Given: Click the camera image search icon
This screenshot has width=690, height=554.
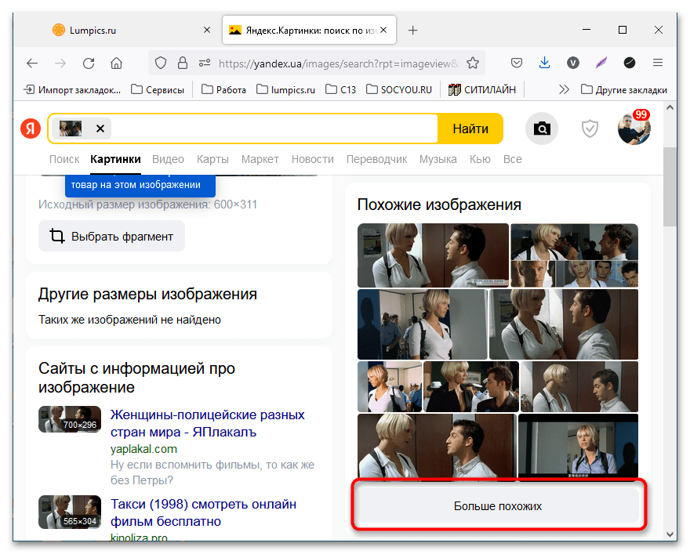Looking at the screenshot, I should click(x=542, y=129).
